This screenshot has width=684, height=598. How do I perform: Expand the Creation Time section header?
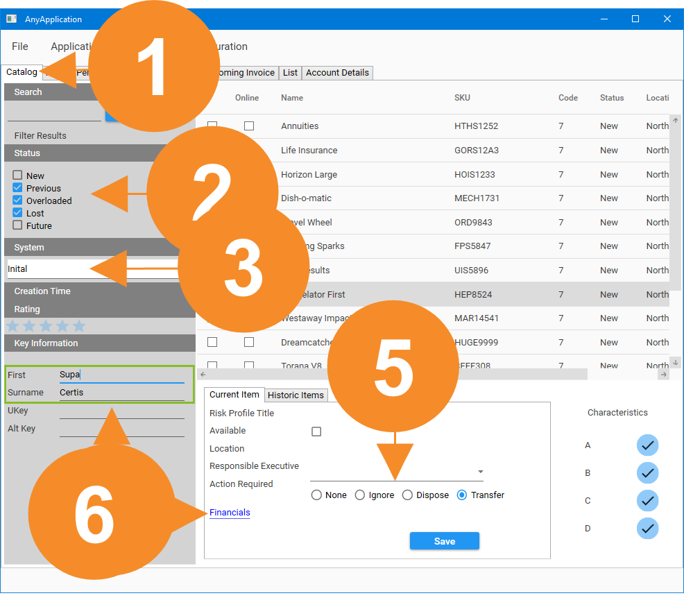point(42,291)
